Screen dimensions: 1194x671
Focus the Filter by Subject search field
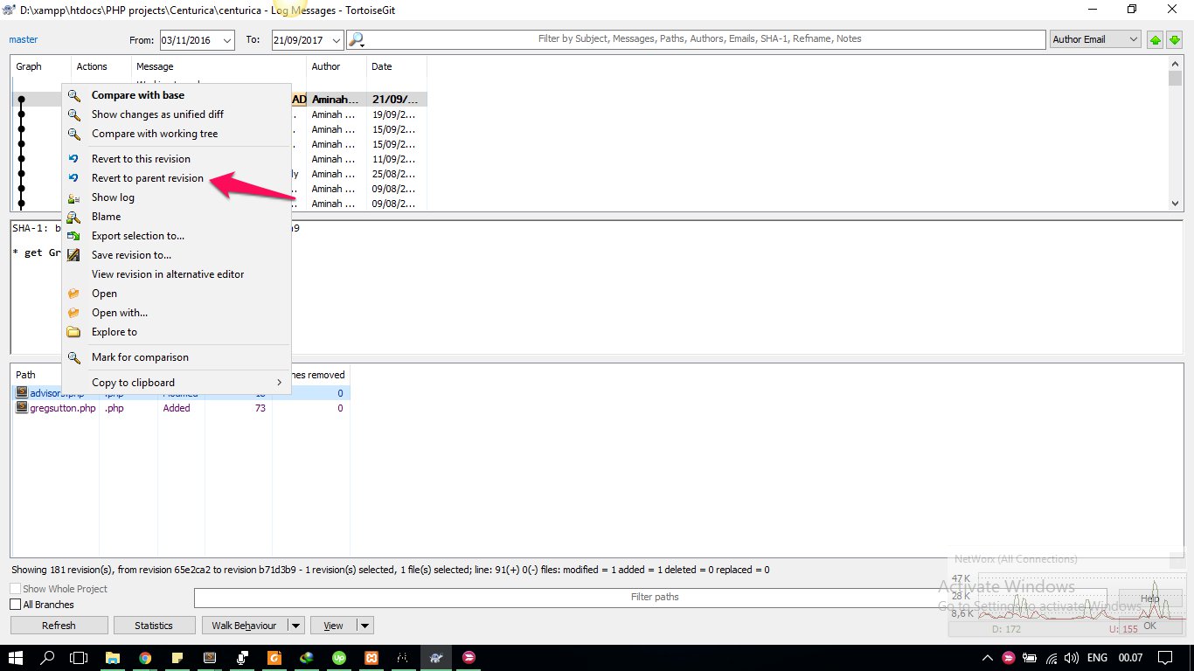click(697, 39)
